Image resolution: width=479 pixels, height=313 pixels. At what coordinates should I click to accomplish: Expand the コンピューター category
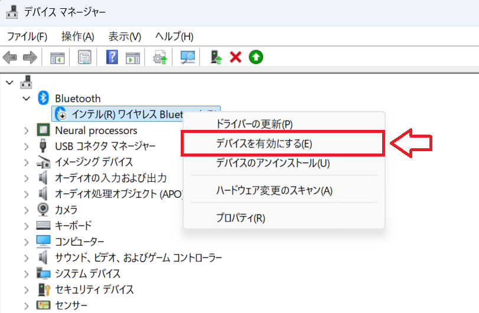tap(27, 242)
